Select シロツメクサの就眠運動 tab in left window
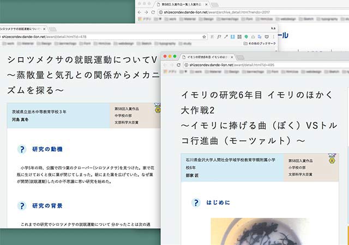The height and width of the screenshot is (245, 349). pyautogui.click(x=22, y=29)
